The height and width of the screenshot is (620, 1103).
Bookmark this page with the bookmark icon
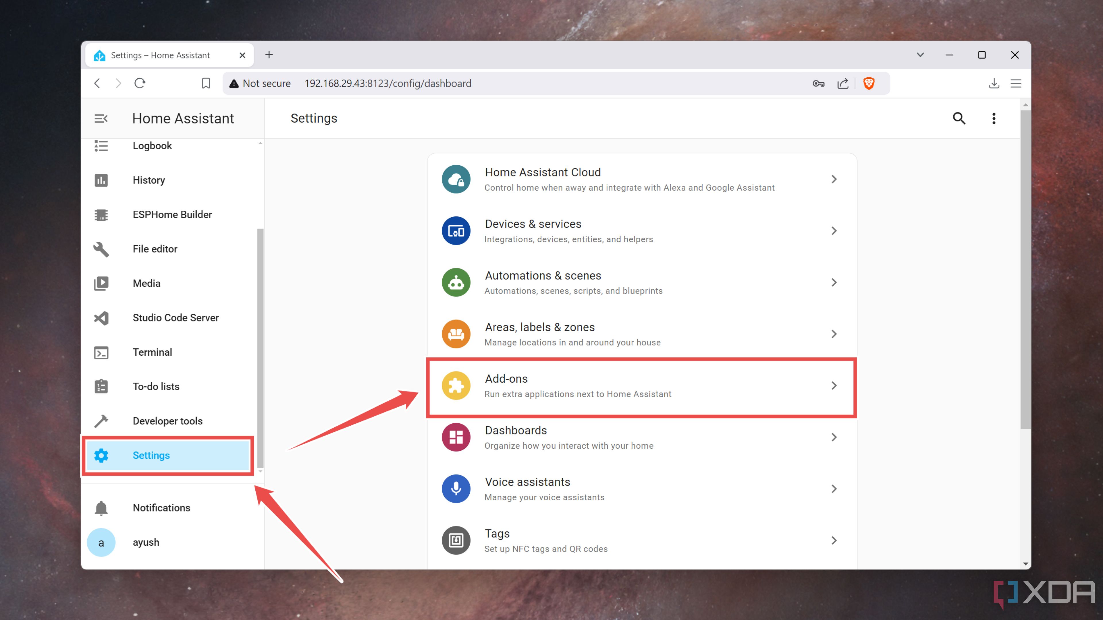(206, 84)
